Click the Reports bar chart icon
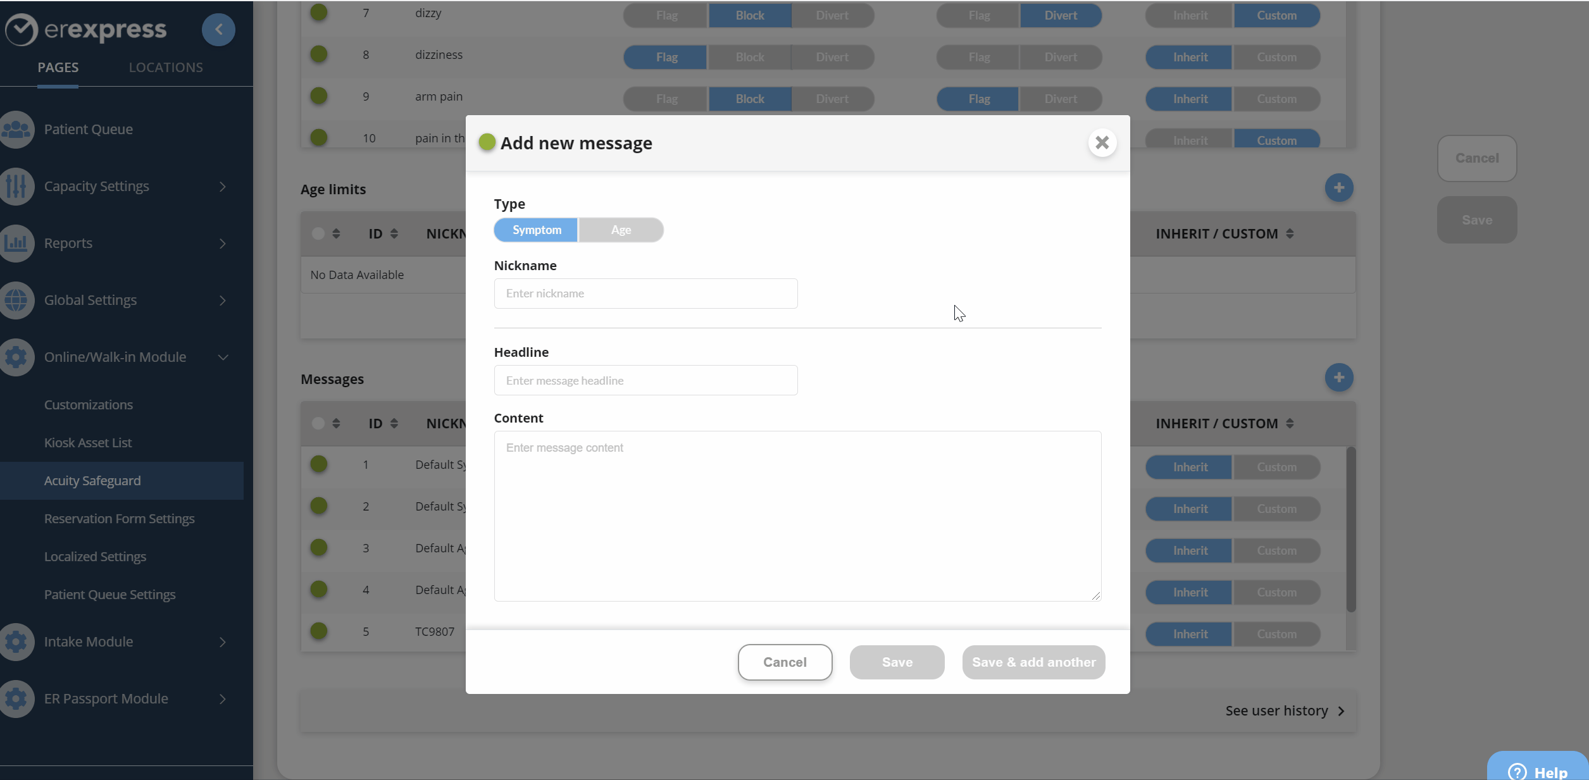The height and width of the screenshot is (780, 1589). 16,243
